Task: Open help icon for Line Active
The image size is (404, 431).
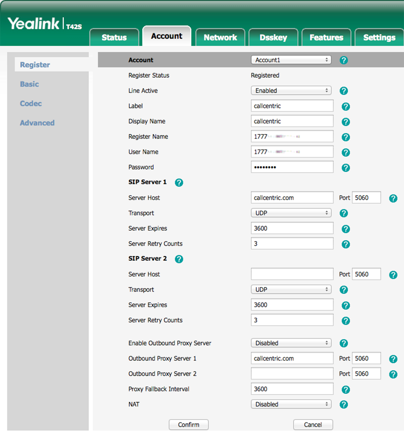Action: 343,91
